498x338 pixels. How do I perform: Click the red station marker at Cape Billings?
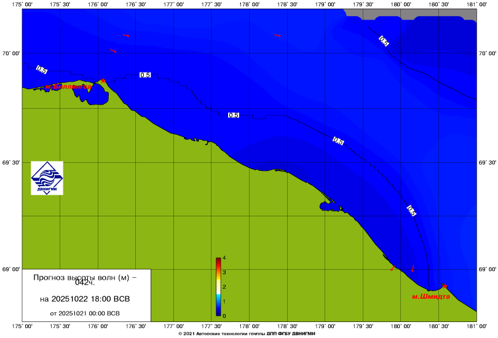pos(103,81)
